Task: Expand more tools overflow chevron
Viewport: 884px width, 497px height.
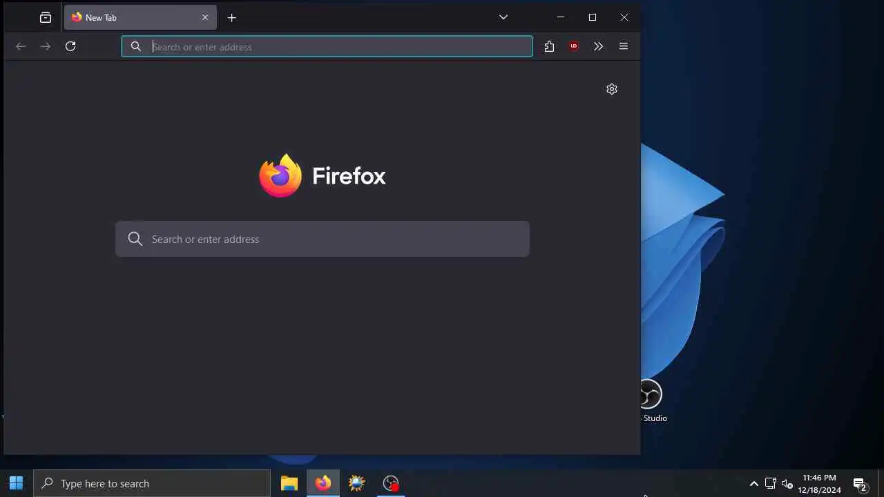Action: (598, 46)
